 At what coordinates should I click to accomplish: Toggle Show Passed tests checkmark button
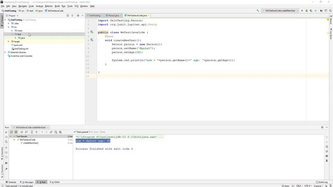click(11, 132)
